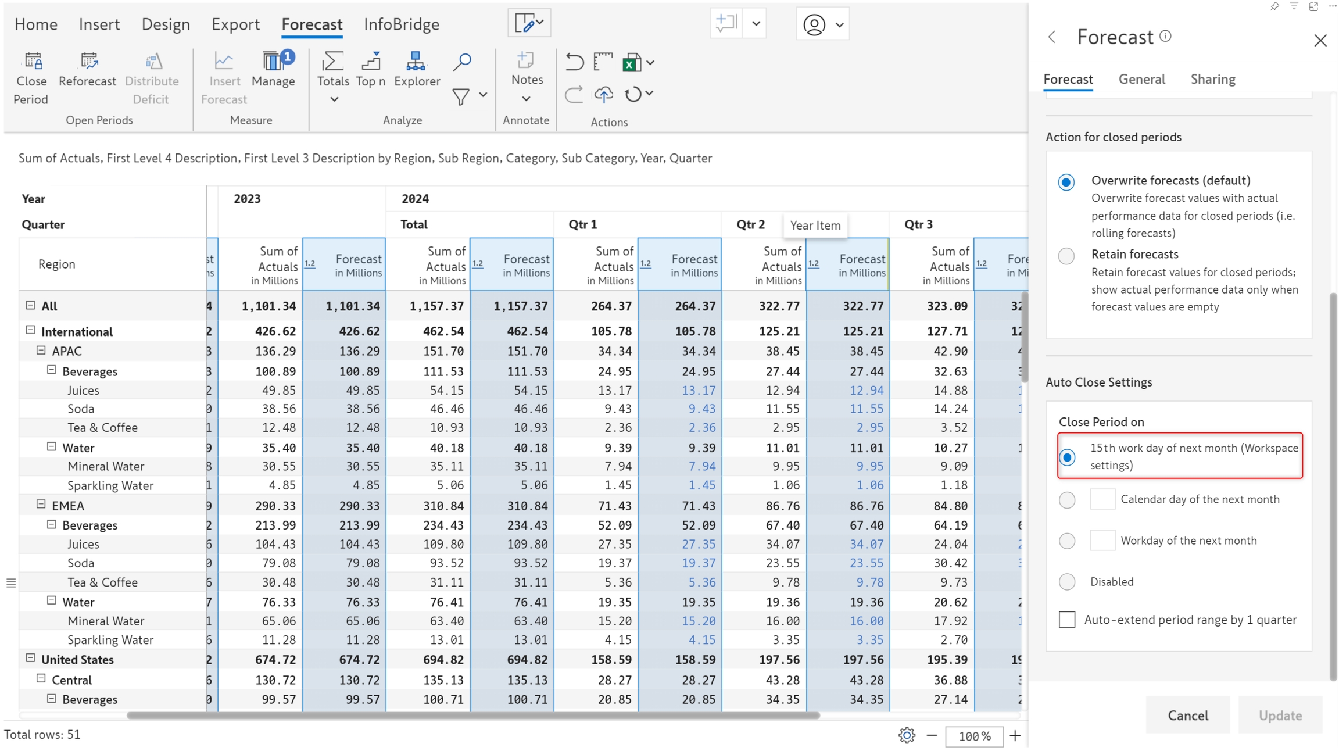Image resolution: width=1339 pixels, height=751 pixels.
Task: Select Disabled for auto close
Action: click(x=1066, y=581)
